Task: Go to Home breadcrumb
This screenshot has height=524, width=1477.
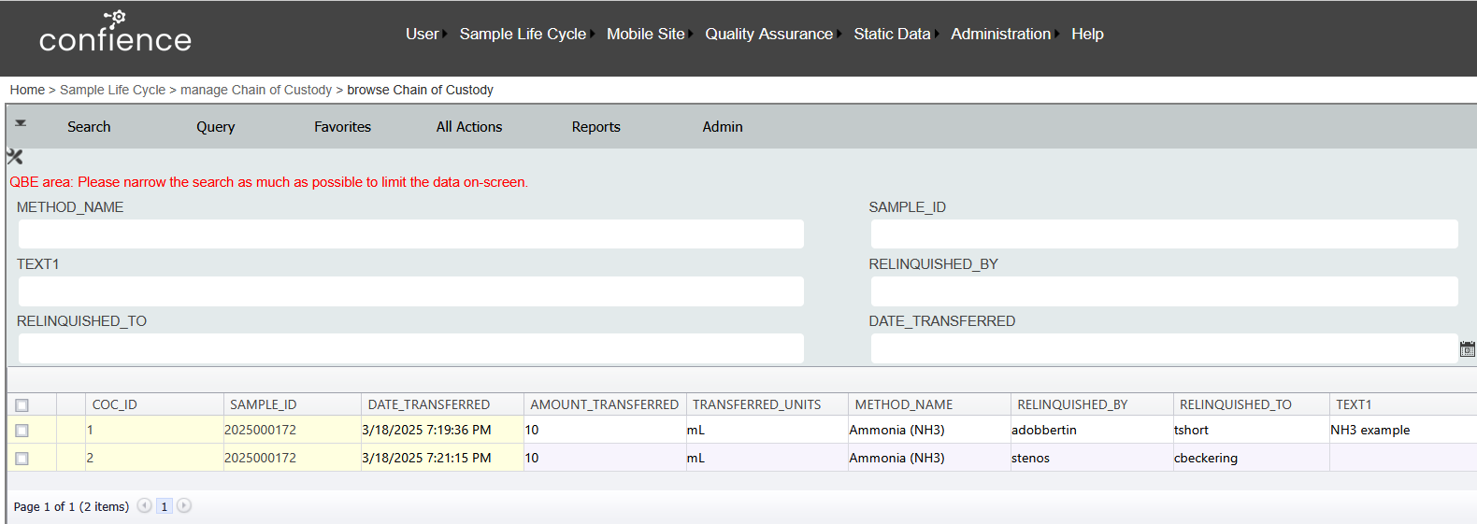Action: tap(27, 90)
